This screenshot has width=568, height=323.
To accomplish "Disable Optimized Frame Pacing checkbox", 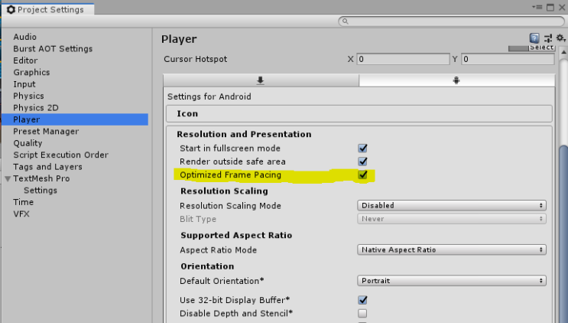I will coord(362,175).
